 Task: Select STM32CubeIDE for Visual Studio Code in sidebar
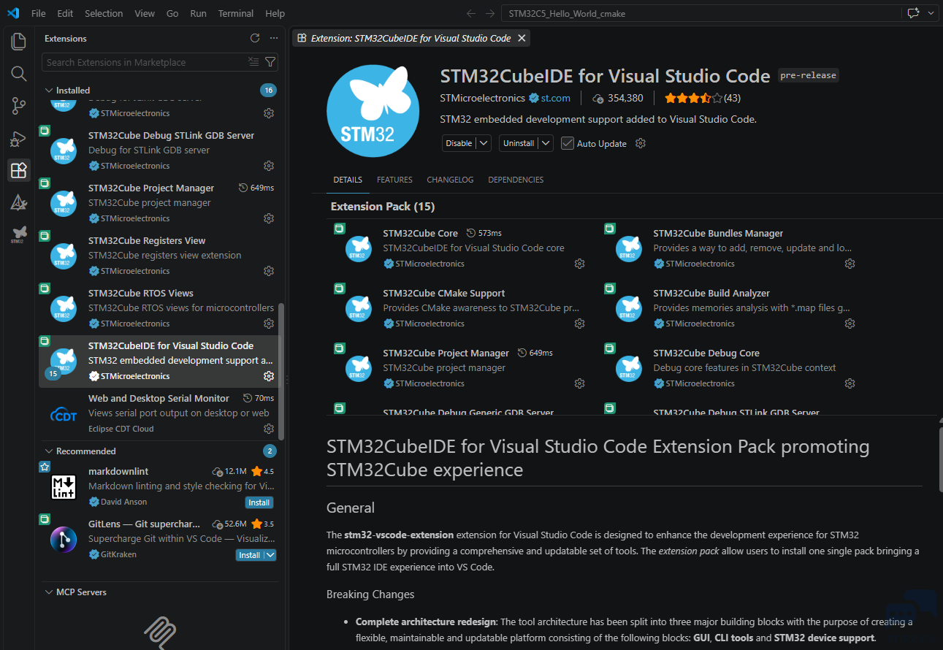[x=157, y=361]
